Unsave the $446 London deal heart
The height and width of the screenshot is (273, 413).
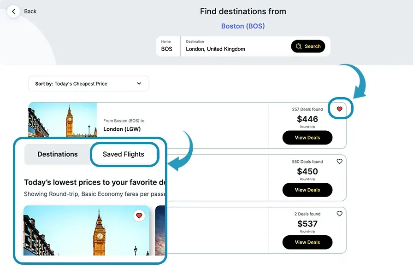coord(340,109)
